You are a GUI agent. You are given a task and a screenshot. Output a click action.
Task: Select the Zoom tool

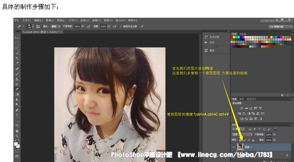pyautogui.click(x=17, y=136)
